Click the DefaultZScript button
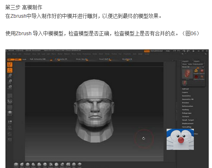 pyautogui.click(x=156, y=51)
